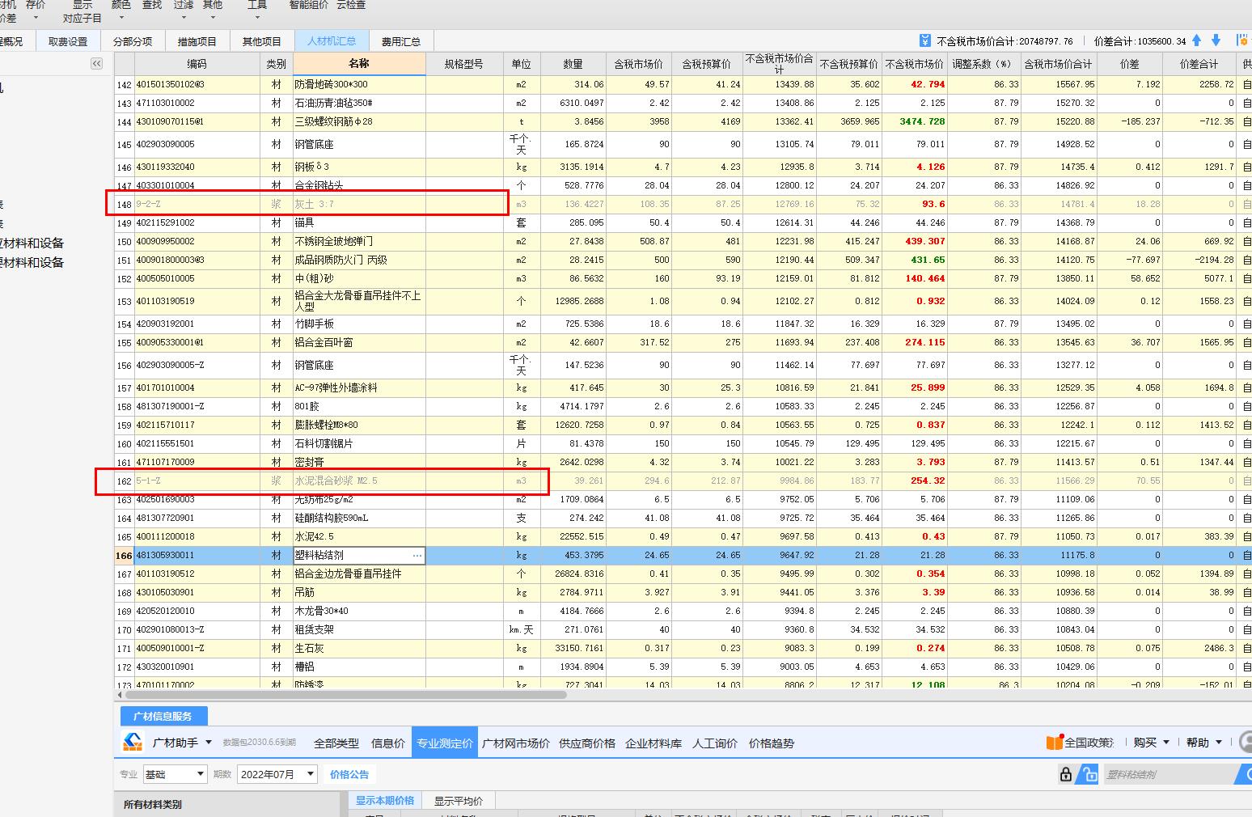Switch to the 分部分项 tab

tap(133, 41)
